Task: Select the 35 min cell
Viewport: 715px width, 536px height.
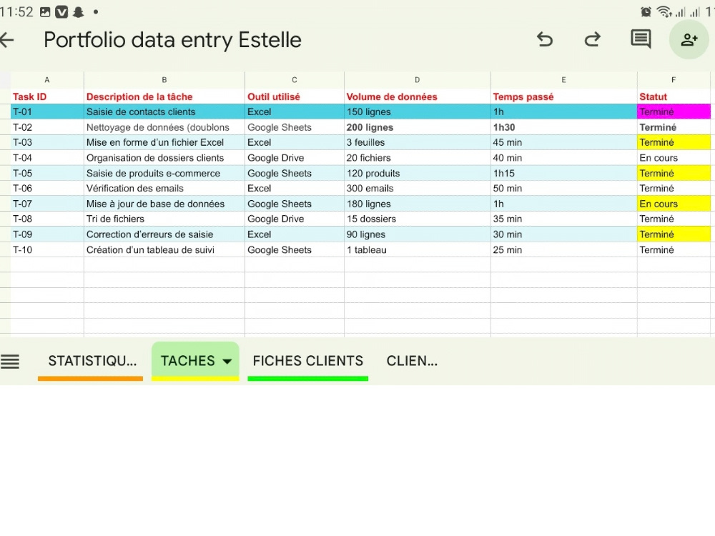Action: tap(563, 219)
